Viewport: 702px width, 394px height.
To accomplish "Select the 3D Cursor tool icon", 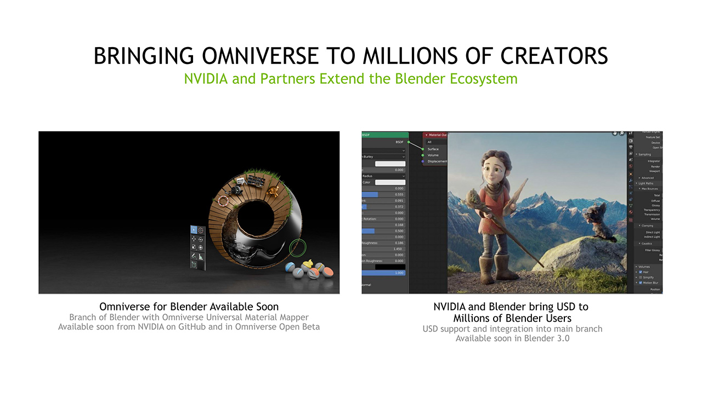I will coord(201,230).
